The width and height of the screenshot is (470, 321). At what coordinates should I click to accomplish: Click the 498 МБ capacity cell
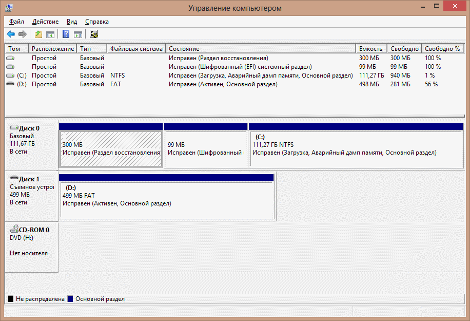click(x=369, y=84)
